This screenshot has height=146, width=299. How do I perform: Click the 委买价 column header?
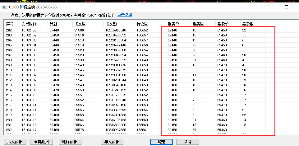(x=173, y=24)
